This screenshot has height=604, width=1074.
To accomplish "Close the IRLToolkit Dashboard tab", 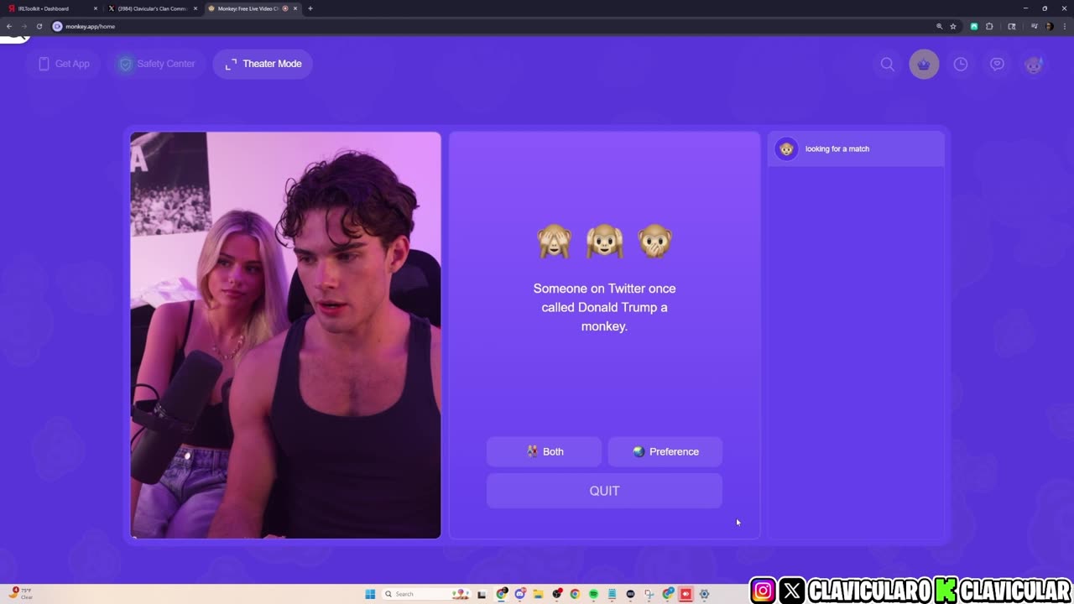I will coord(96,8).
